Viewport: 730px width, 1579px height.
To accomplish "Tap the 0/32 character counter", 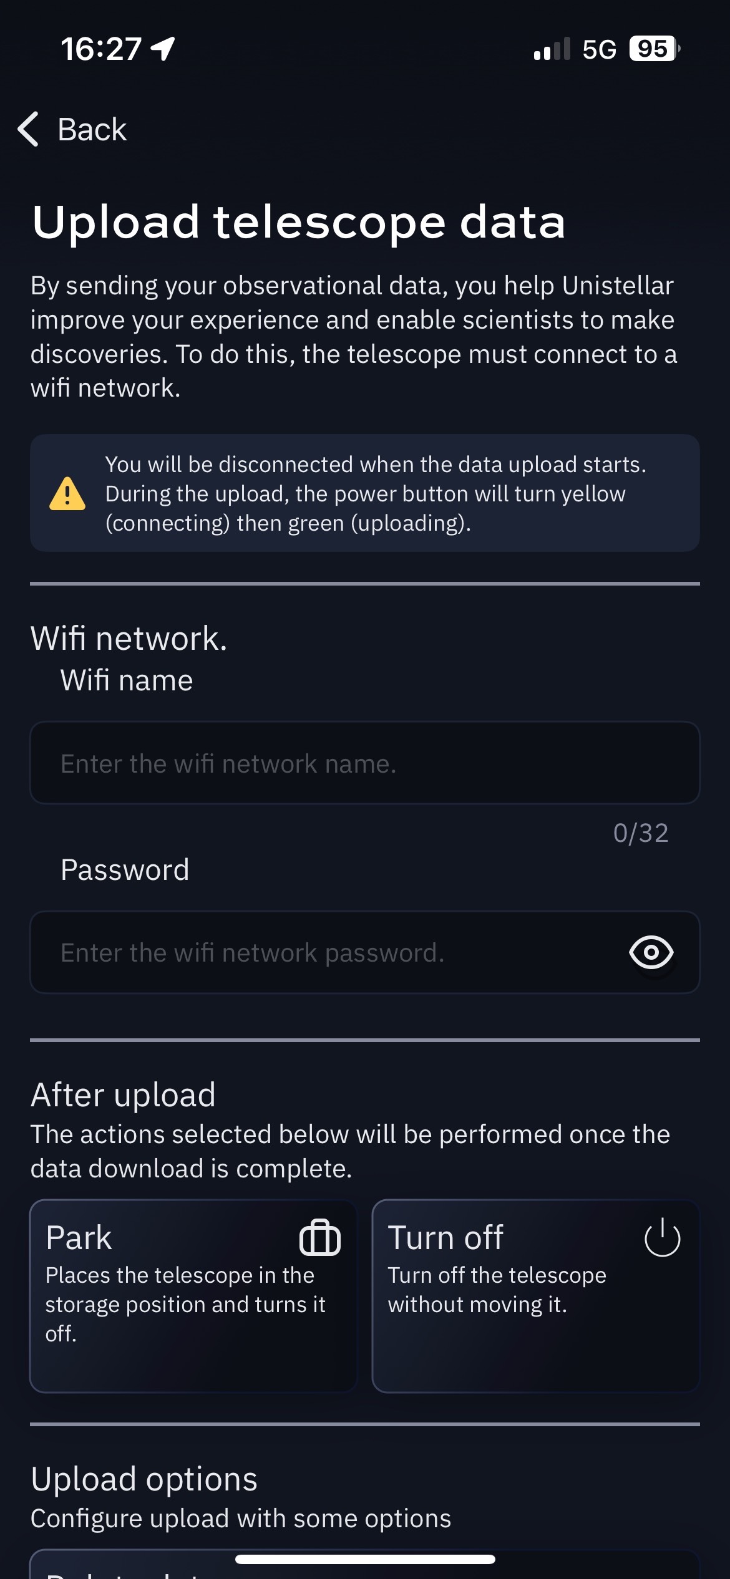I will pyautogui.click(x=641, y=833).
